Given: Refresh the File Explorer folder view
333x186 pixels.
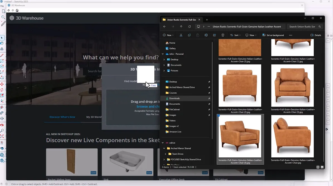Looking at the screenshot, I should point(189,27).
